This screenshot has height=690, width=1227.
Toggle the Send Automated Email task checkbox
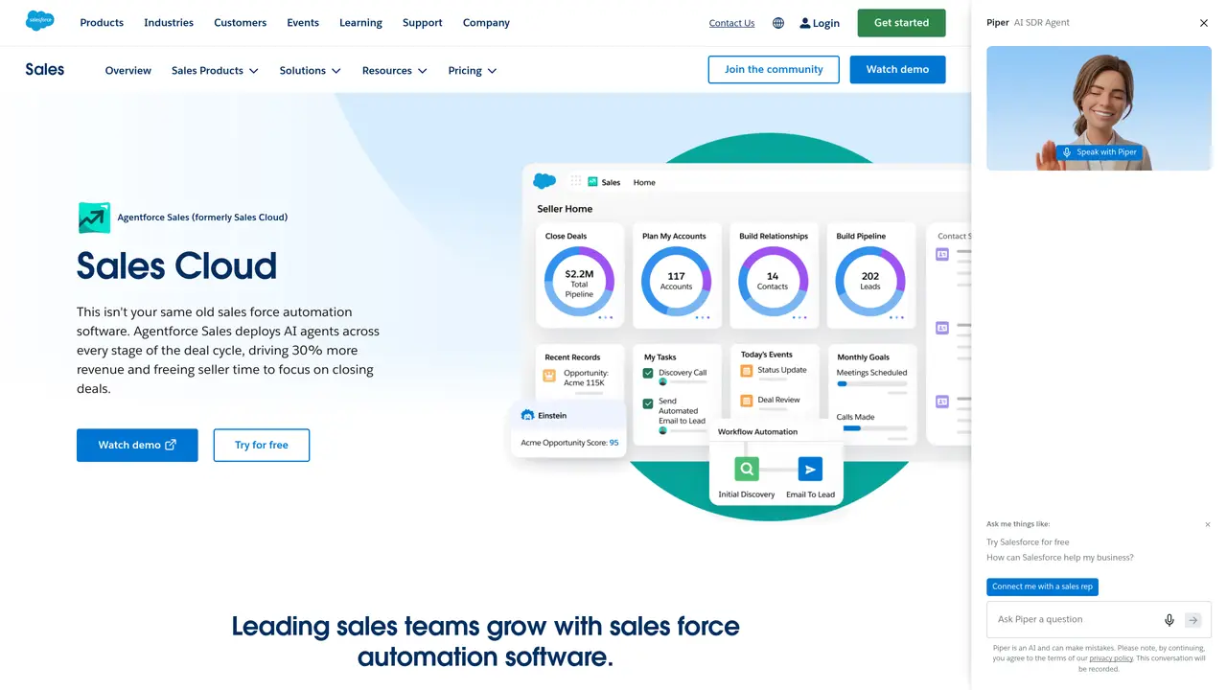pos(648,404)
